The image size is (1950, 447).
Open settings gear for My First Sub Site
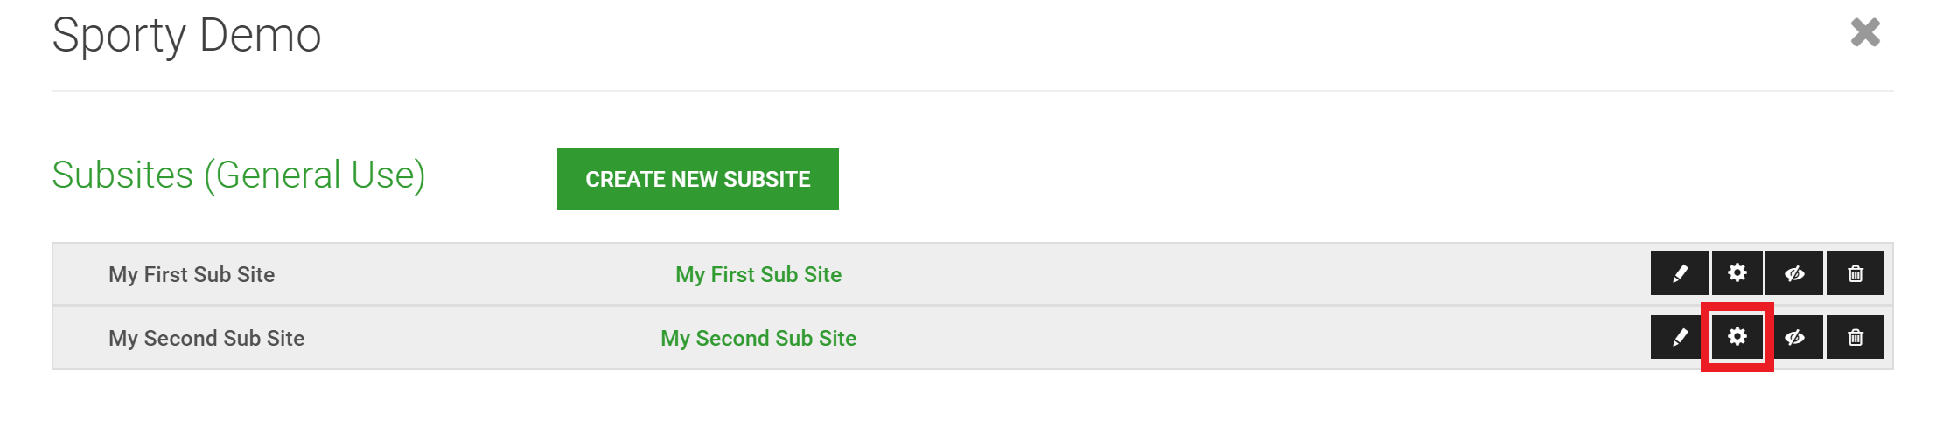coord(1737,274)
